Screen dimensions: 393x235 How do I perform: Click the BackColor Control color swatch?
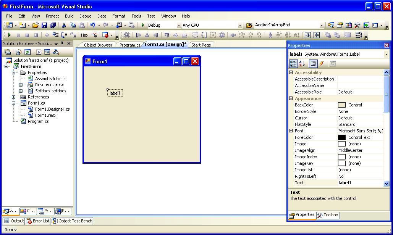[341, 105]
